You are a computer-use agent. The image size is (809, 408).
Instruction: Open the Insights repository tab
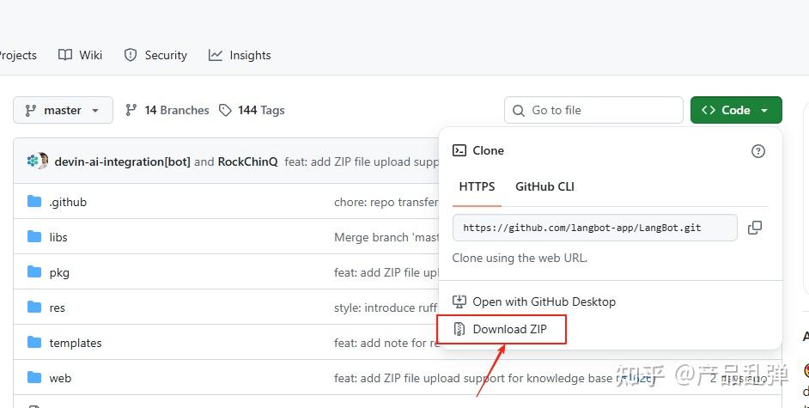click(240, 55)
